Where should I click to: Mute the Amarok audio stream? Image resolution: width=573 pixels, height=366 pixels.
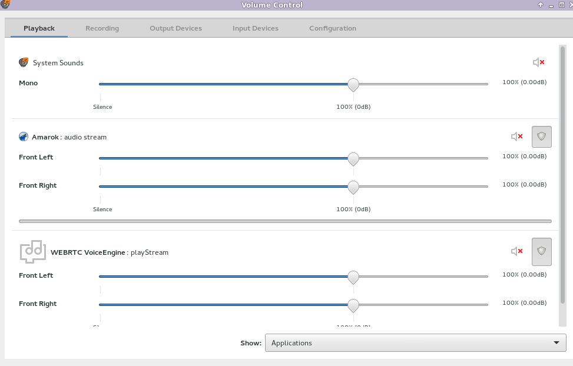click(516, 137)
